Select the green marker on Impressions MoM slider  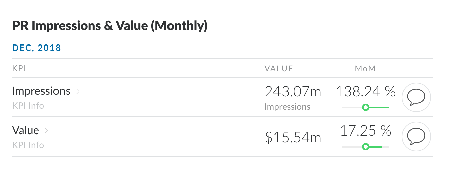(365, 107)
